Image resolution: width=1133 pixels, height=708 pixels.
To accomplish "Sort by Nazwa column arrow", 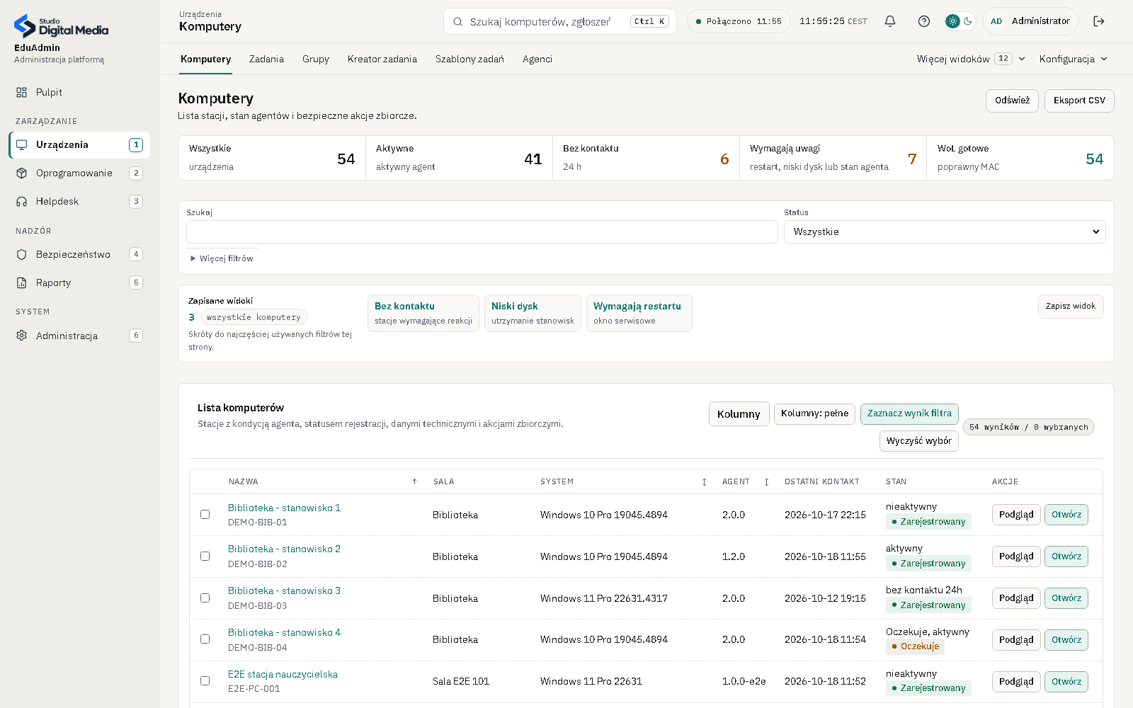I will [414, 481].
